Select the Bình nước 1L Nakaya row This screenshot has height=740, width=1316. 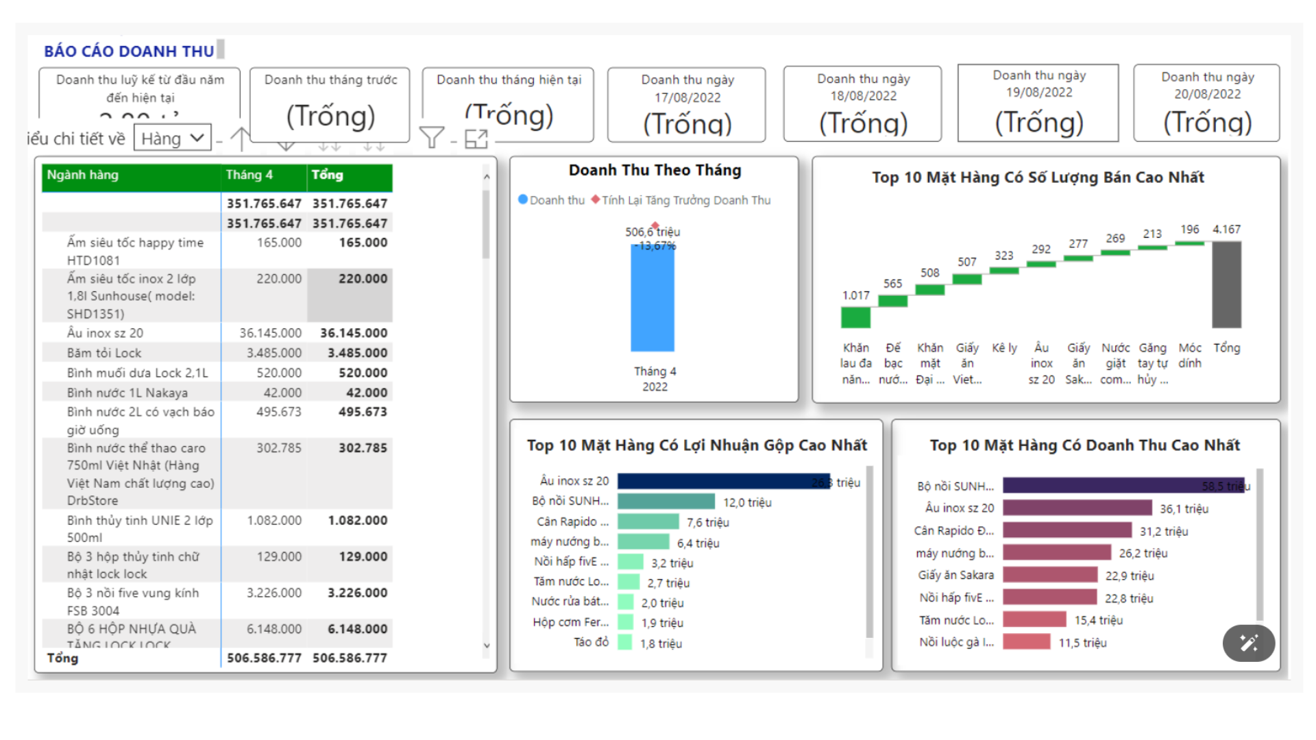point(217,393)
